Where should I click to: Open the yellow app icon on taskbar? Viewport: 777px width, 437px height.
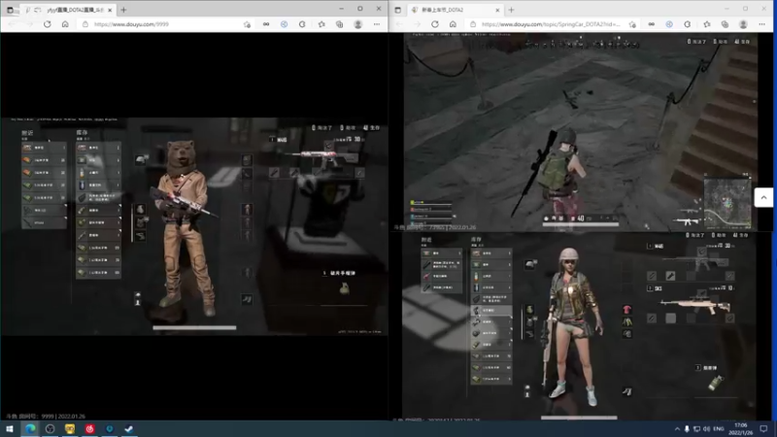tap(70, 428)
